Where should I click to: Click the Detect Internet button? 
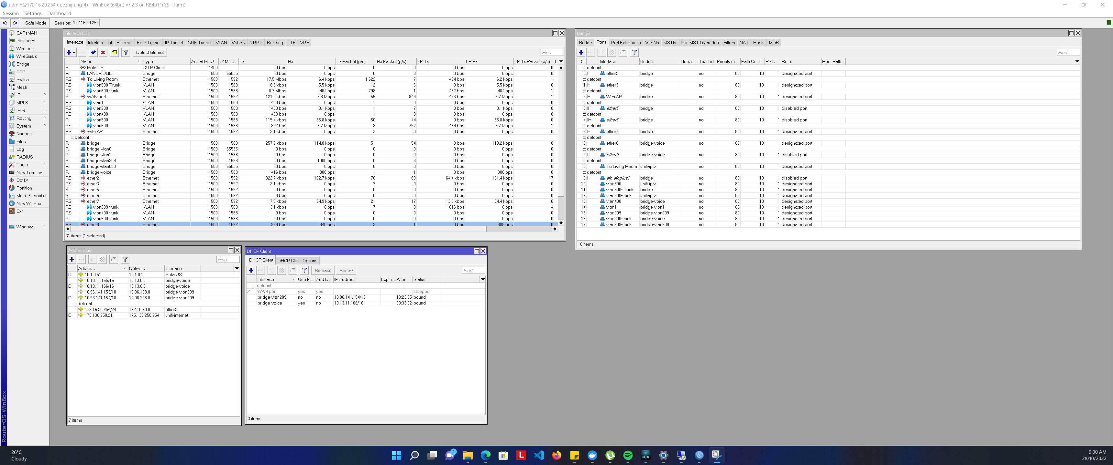150,53
